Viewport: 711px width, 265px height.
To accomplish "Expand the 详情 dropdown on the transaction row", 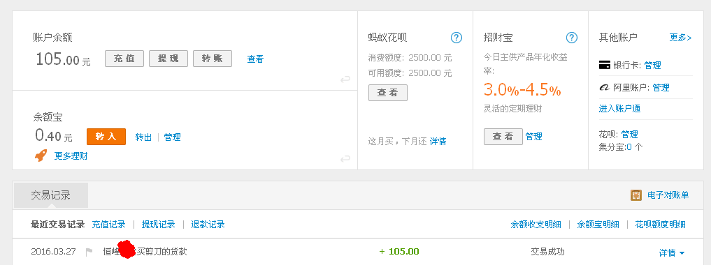I will point(672,252).
